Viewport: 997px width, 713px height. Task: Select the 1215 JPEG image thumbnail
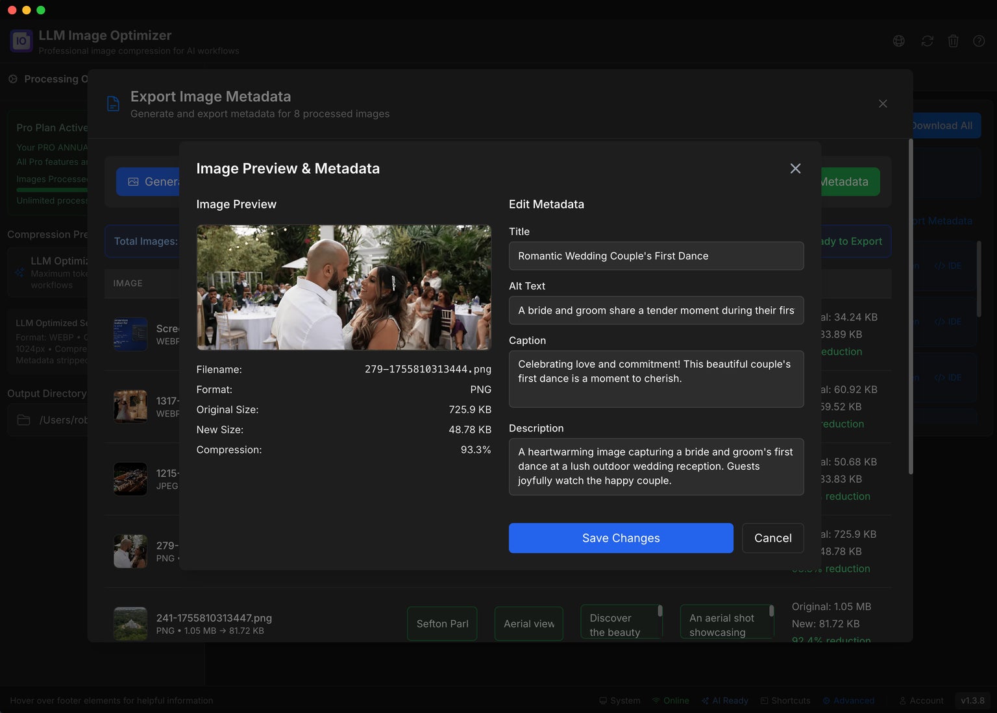pos(130,479)
